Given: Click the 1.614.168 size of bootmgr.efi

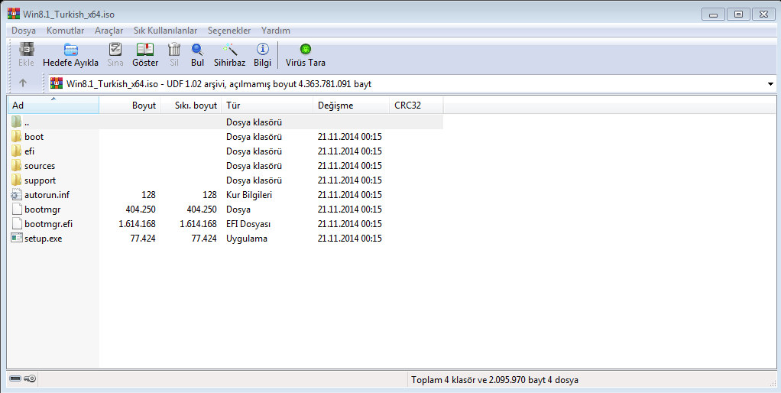Looking at the screenshot, I should pos(137,224).
